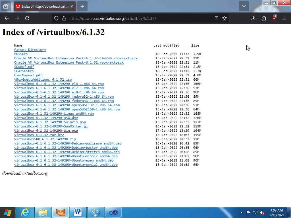
Task: Download the fedora33 rpm package
Action: 64,101
